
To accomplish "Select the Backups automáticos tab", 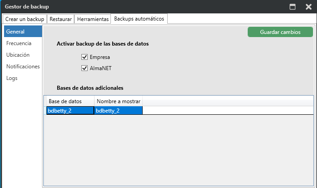I will (x=139, y=19).
